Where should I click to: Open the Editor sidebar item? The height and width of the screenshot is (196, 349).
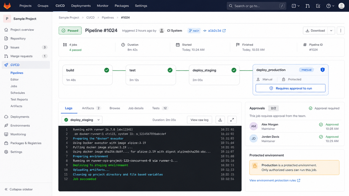(x=14, y=80)
